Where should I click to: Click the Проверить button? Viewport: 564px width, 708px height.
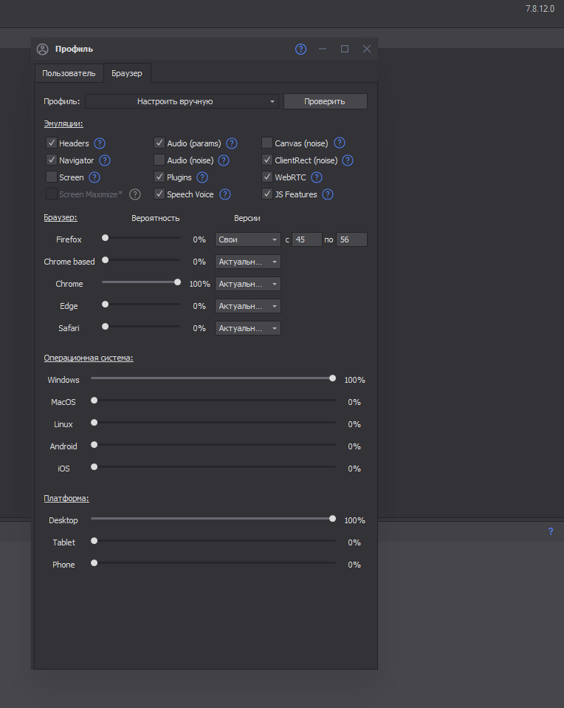(325, 101)
